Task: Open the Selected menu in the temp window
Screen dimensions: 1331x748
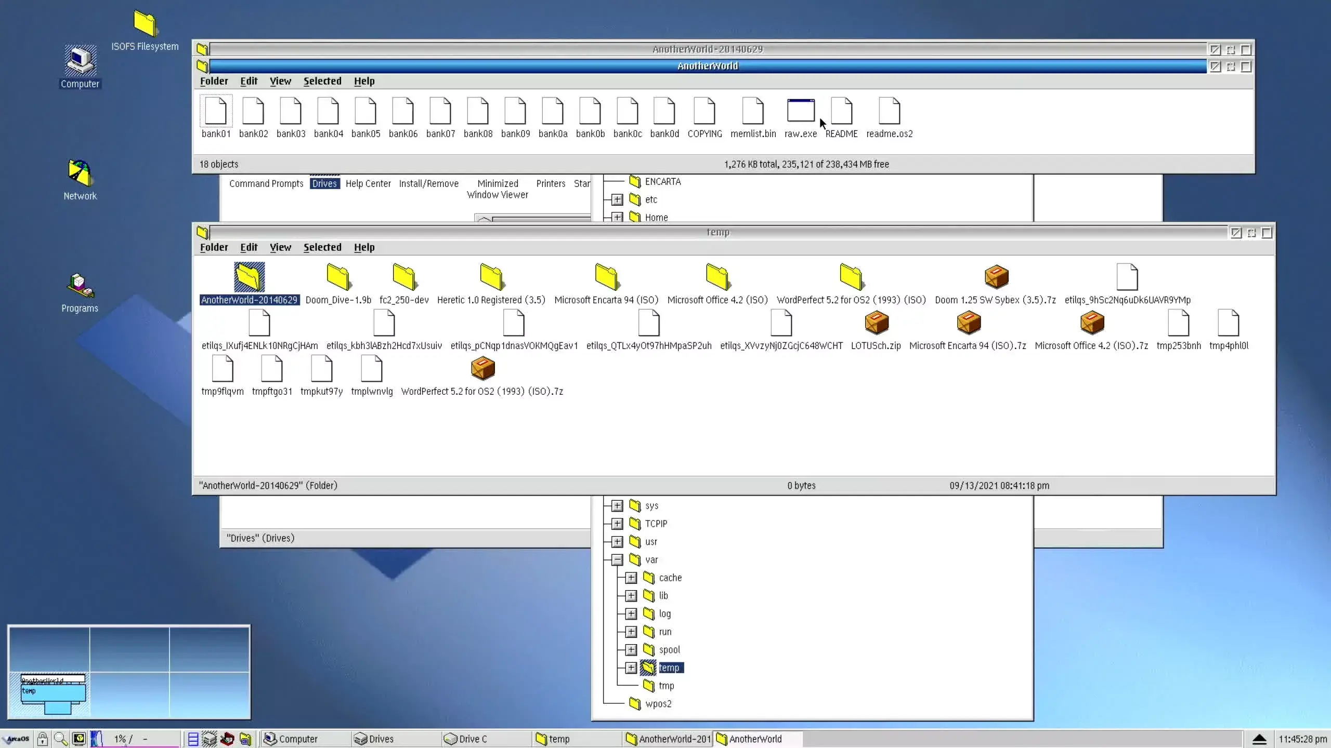Action: 322,247
